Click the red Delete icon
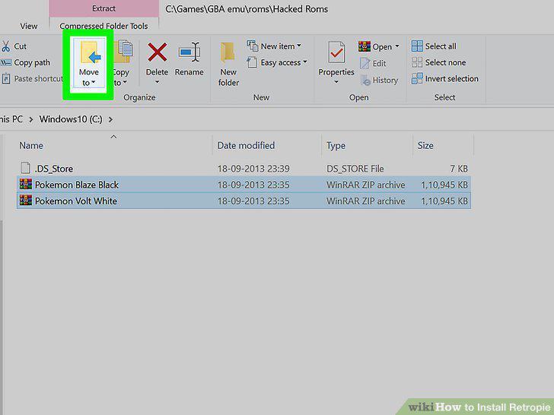 (x=158, y=52)
